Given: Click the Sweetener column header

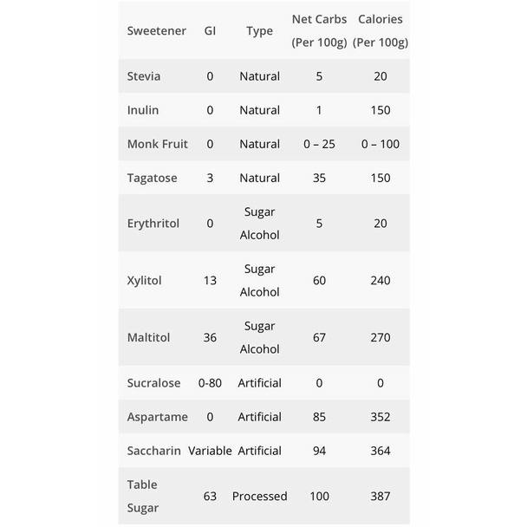Looking at the screenshot, I should click(x=156, y=31).
